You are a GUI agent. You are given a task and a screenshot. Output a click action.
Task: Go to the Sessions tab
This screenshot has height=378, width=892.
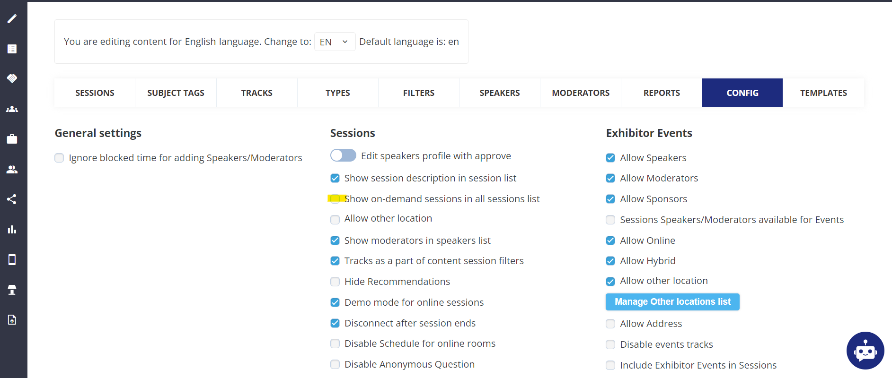pos(95,93)
